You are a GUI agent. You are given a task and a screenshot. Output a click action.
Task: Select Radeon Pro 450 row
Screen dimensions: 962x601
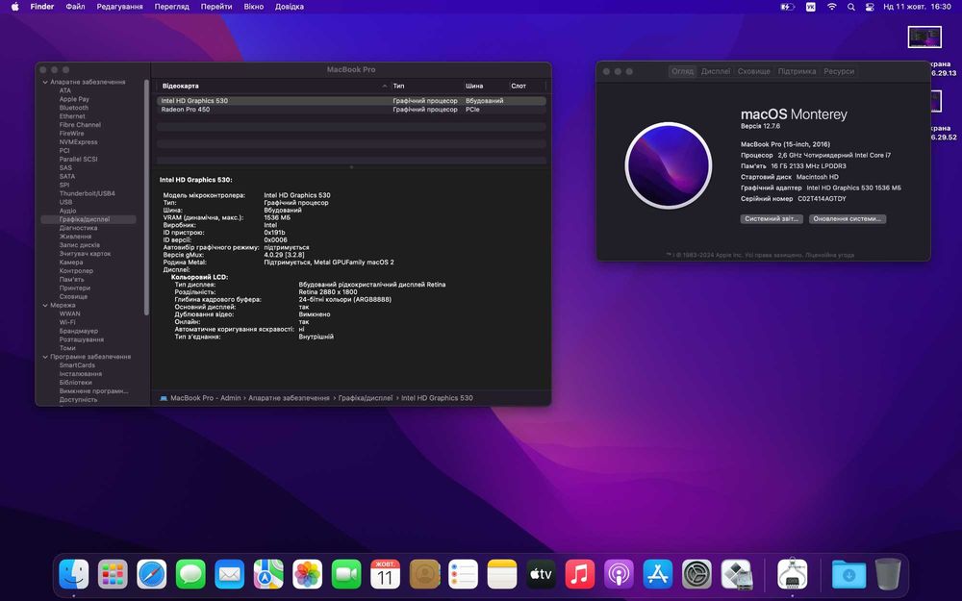coord(351,110)
